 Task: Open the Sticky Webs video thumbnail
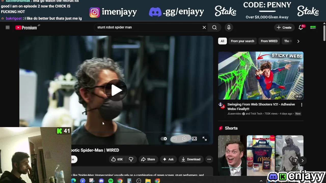click(261, 75)
